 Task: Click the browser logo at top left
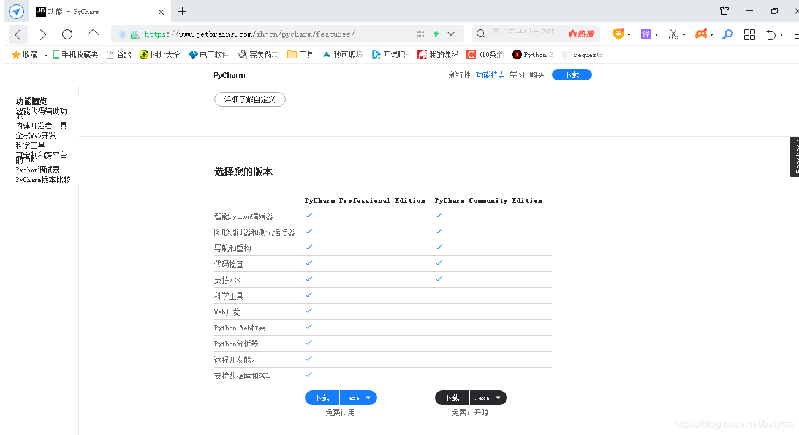tap(17, 12)
